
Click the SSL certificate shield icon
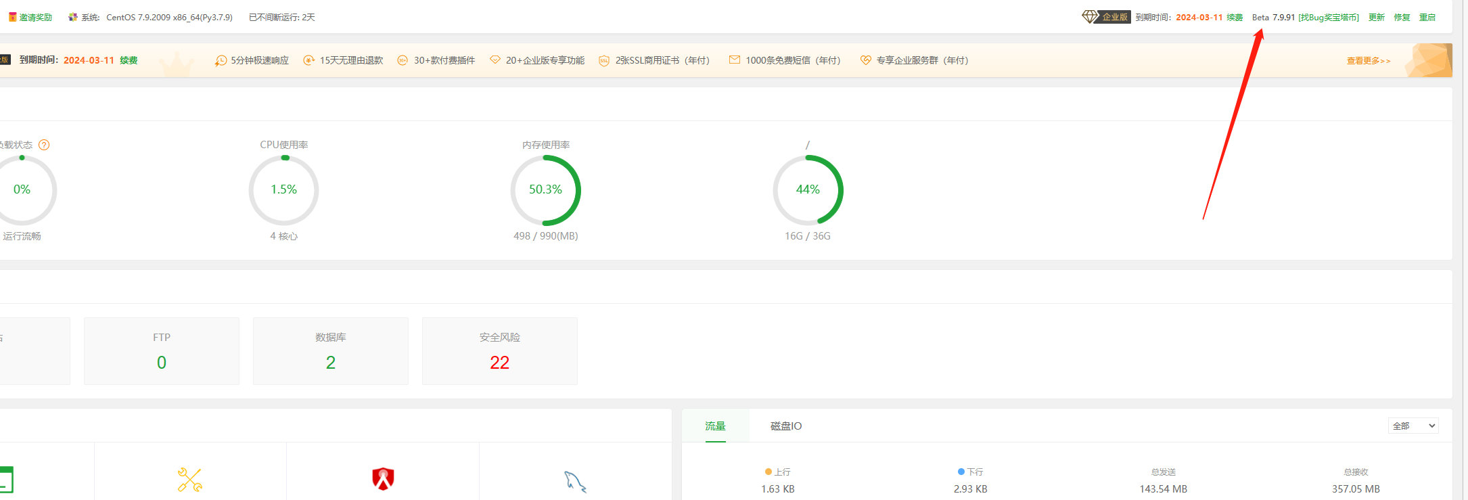pyautogui.click(x=604, y=60)
